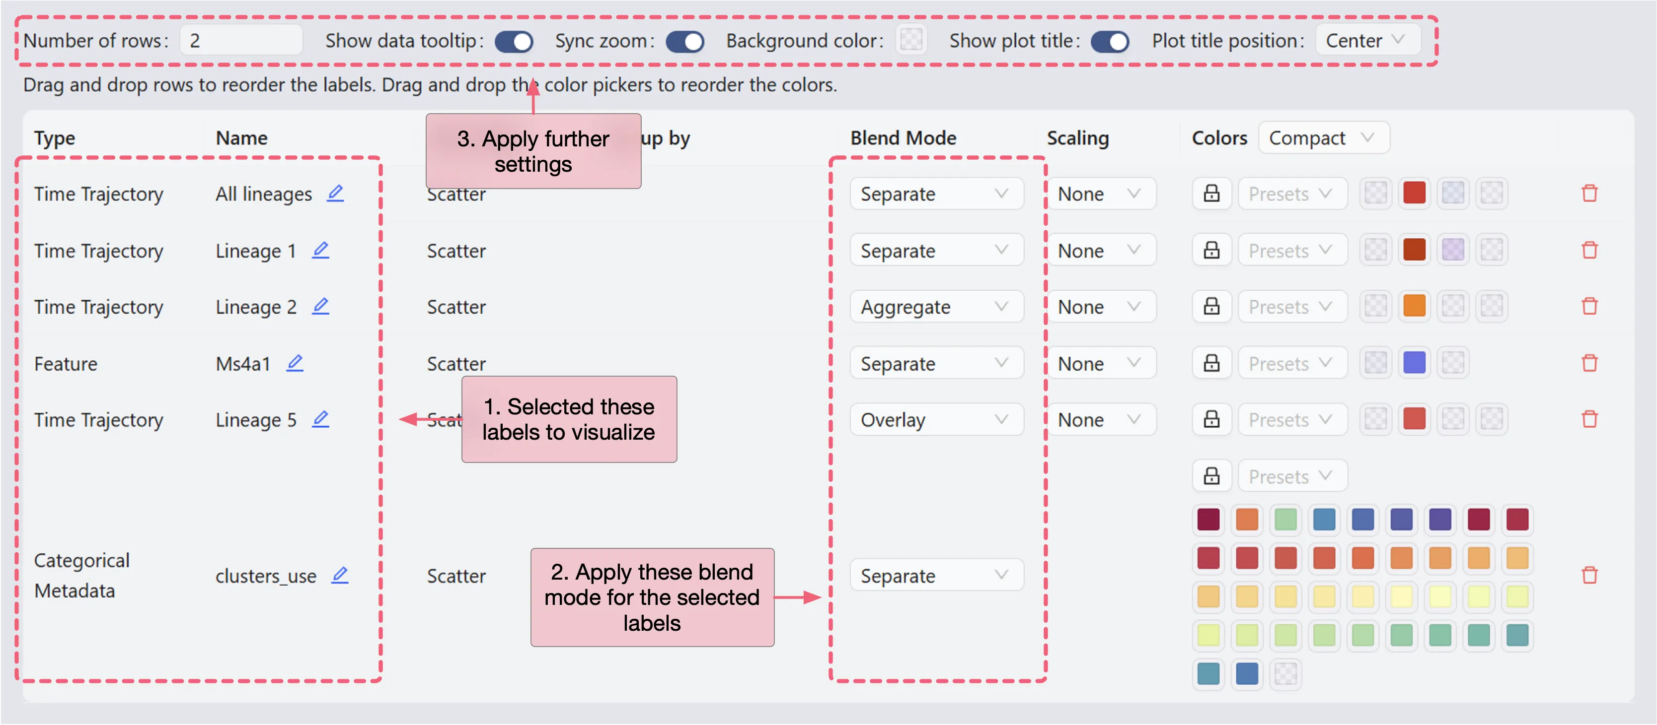
Task: Click the edit icon beside Ms4a1
Action: [295, 363]
